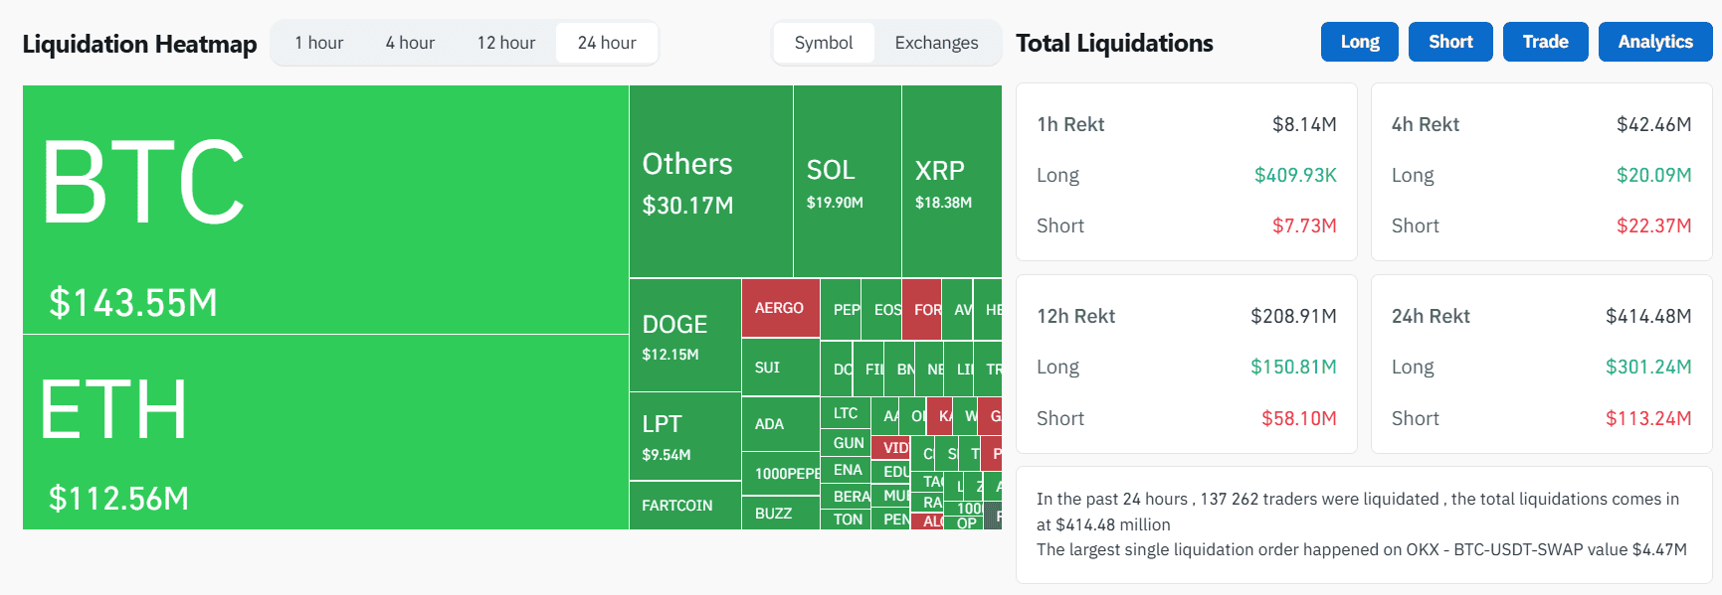Toggle heatmap view to Symbol
This screenshot has height=595, width=1722.
tap(824, 43)
